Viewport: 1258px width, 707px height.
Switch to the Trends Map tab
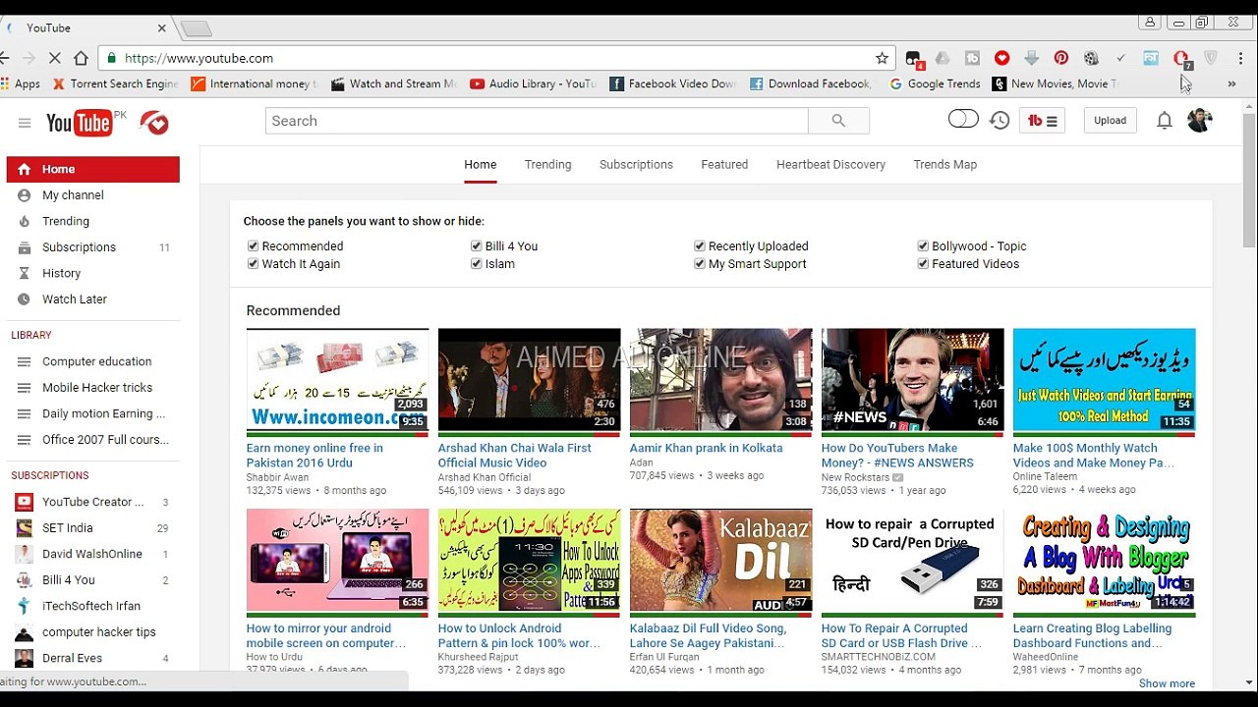(944, 164)
